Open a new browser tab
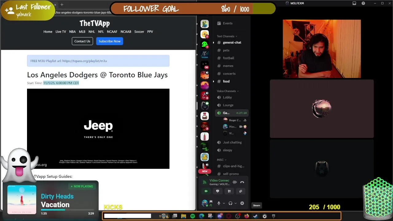 [62, 5]
